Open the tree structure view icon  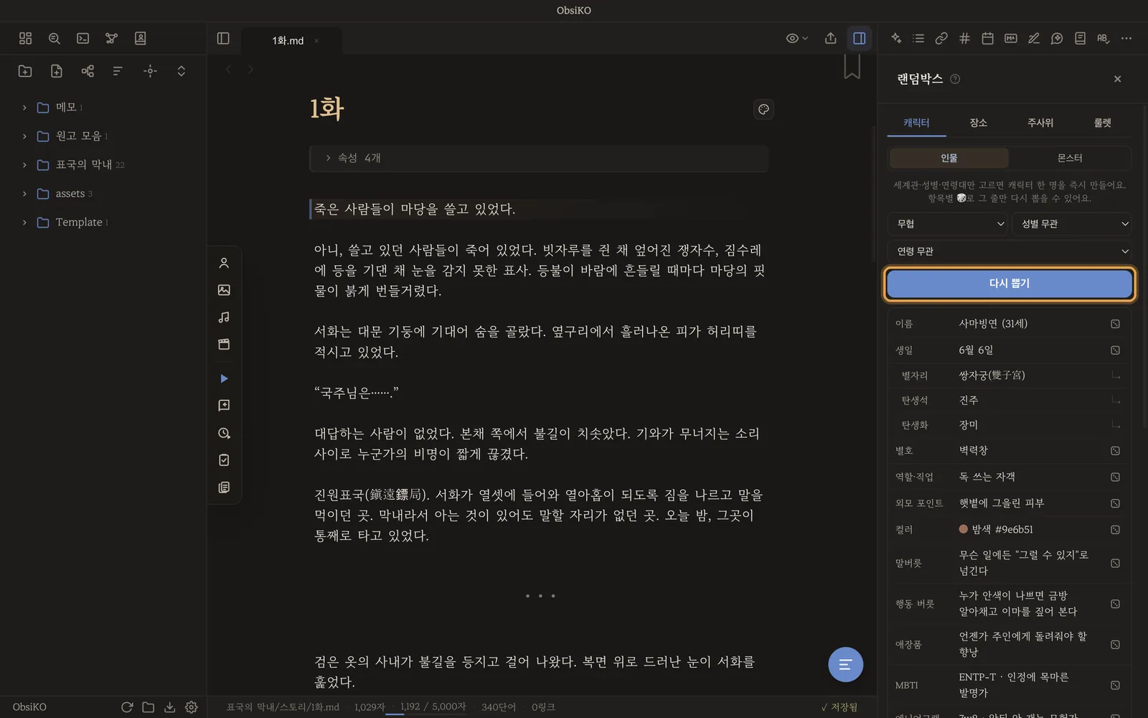tap(88, 71)
